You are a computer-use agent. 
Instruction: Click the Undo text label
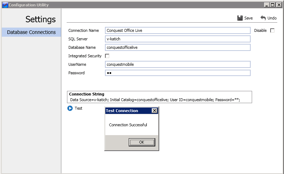[272, 18]
